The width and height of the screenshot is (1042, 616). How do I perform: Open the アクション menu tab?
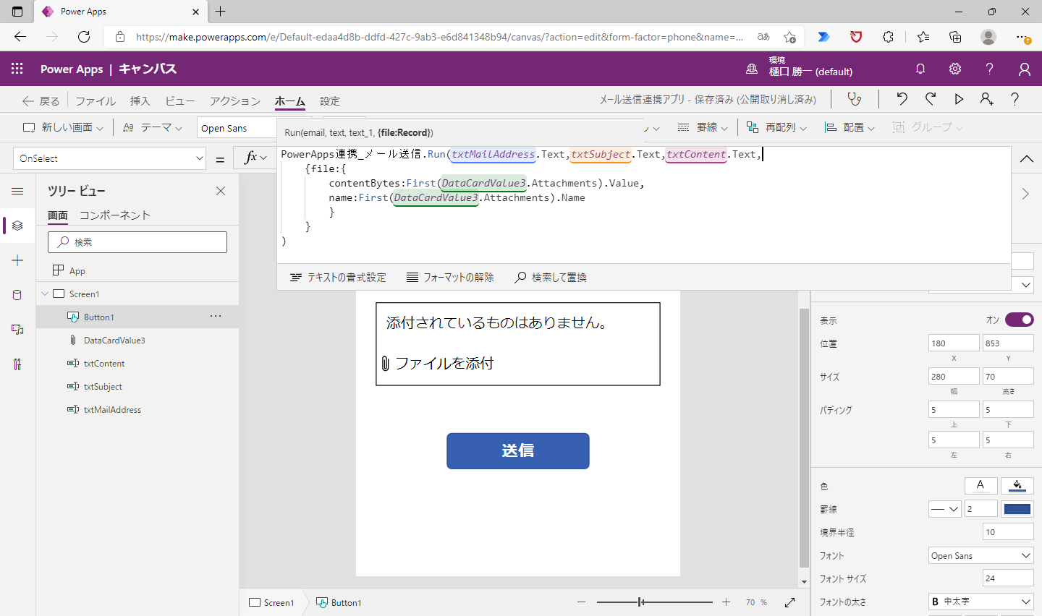(x=234, y=101)
